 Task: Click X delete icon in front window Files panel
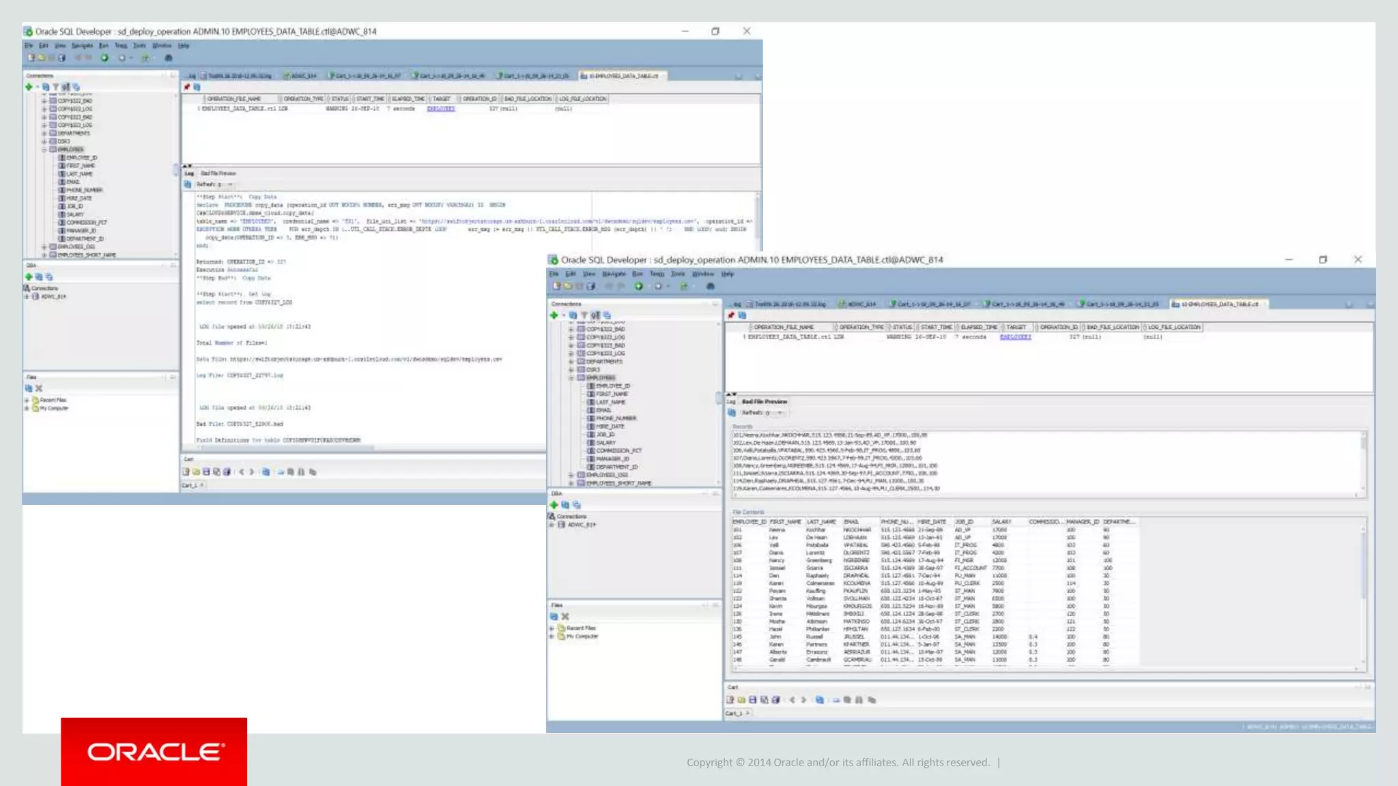565,616
